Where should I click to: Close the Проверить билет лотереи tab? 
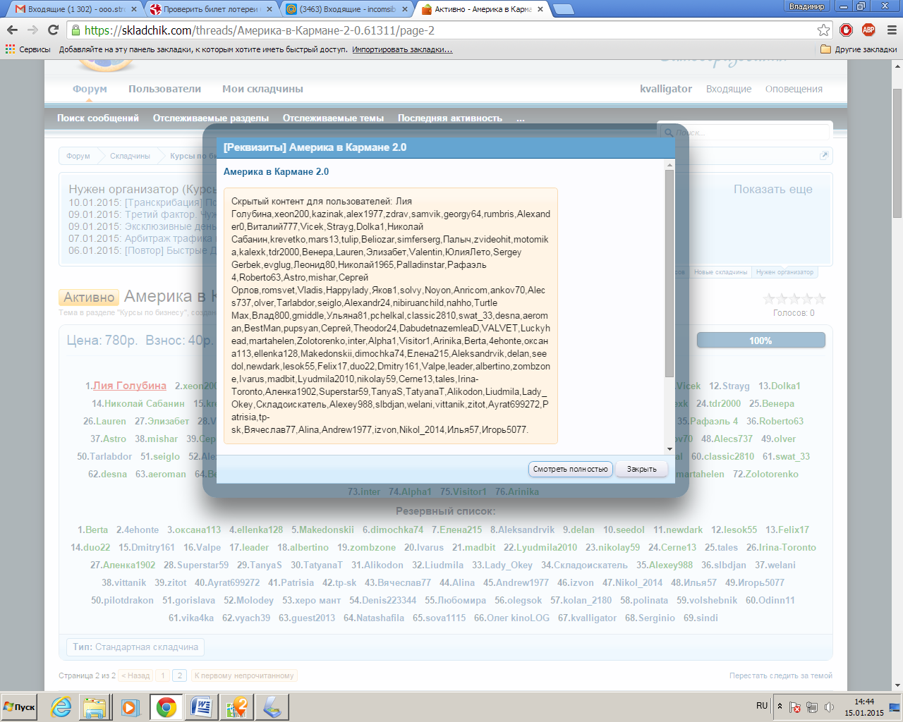(x=269, y=9)
